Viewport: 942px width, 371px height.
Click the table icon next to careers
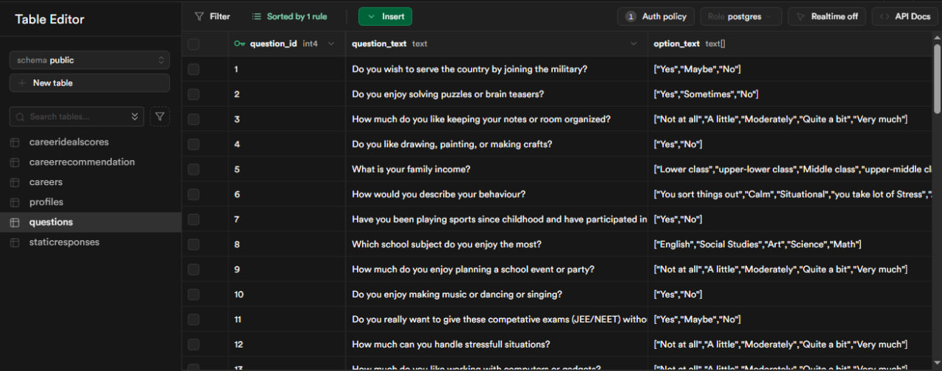[x=15, y=182]
